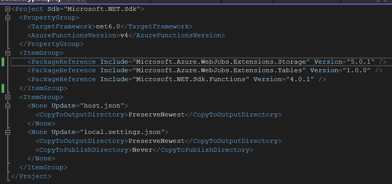Click Microsoft.NET.Sdk.Functions package name
The width and height of the screenshot is (392, 184).
[191, 79]
